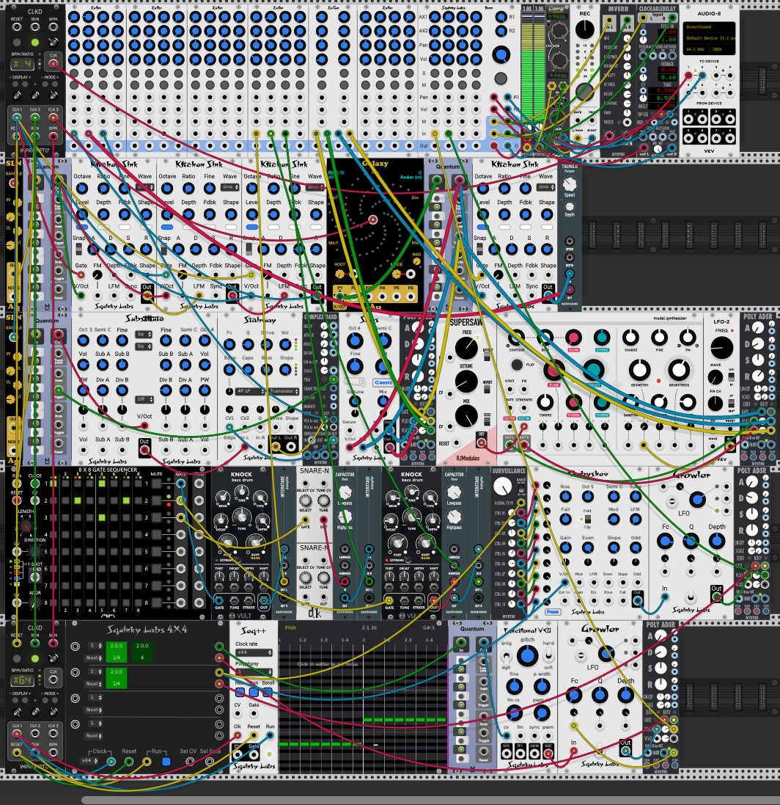The image size is (780, 805).
Task: Click the SUPERSAW OUT jack
Action: 481,442
